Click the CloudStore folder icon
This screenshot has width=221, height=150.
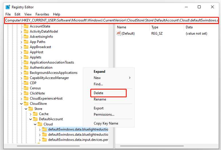point(26,104)
